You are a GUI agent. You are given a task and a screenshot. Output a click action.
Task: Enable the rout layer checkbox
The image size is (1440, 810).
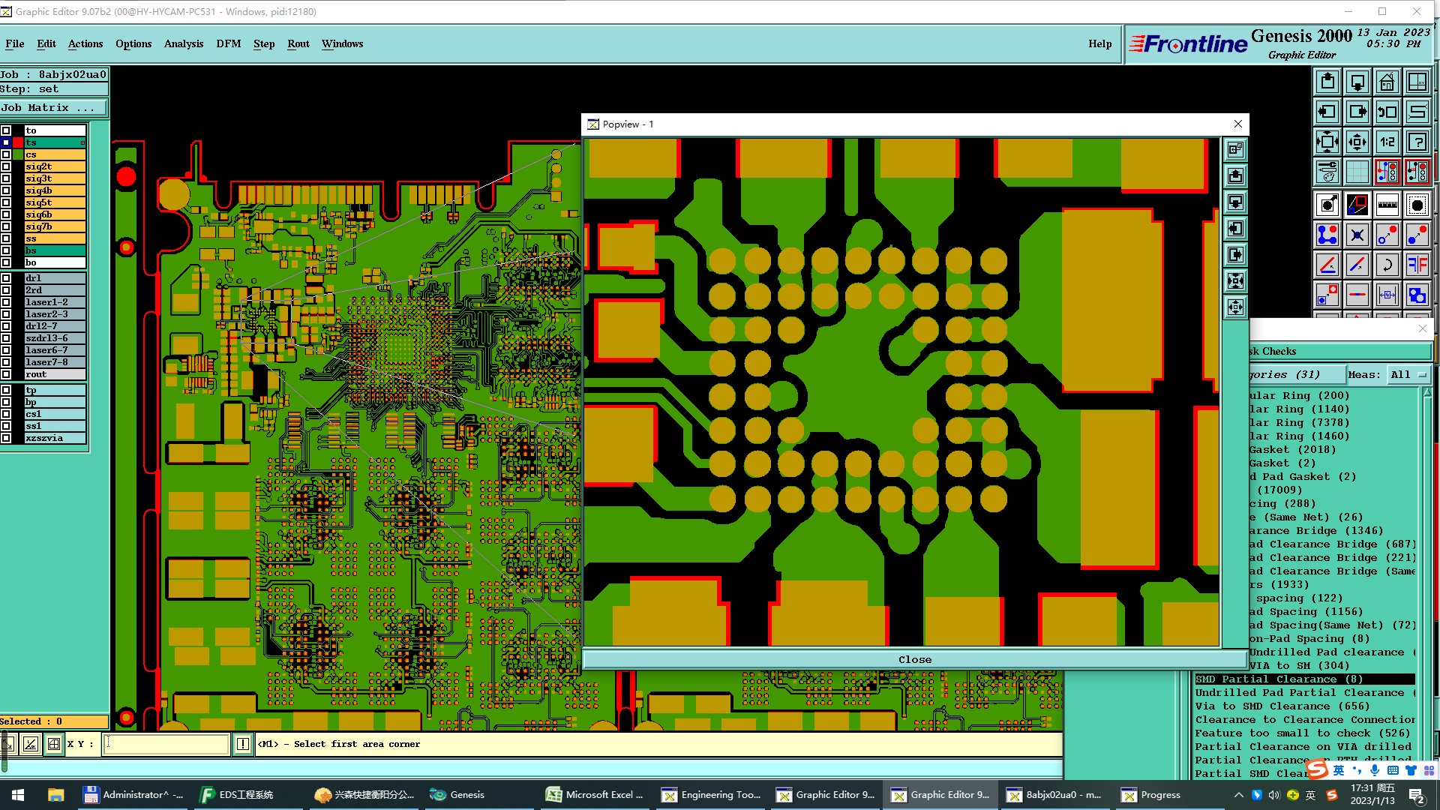pyautogui.click(x=6, y=374)
